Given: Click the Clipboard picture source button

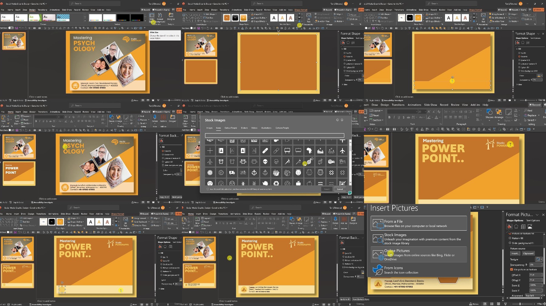Looking at the screenshot, I should 528,253.
